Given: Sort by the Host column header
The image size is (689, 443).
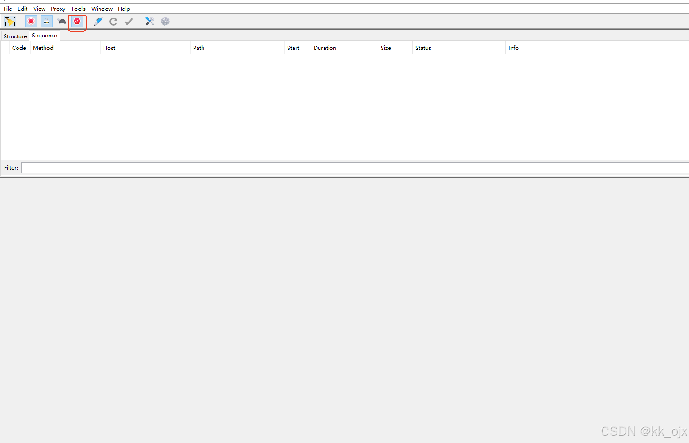Looking at the screenshot, I should pyautogui.click(x=145, y=48).
